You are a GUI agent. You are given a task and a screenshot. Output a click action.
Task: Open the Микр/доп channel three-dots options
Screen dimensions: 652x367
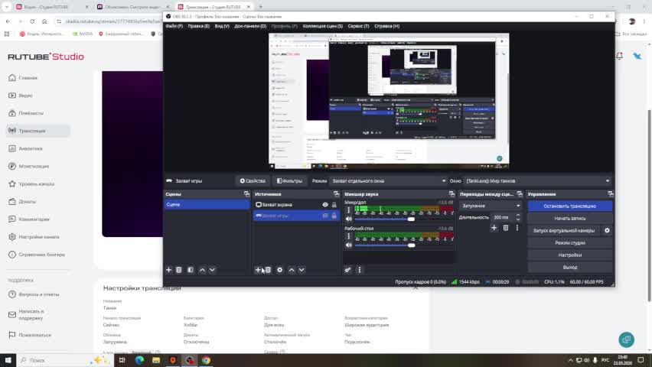tap(348, 210)
